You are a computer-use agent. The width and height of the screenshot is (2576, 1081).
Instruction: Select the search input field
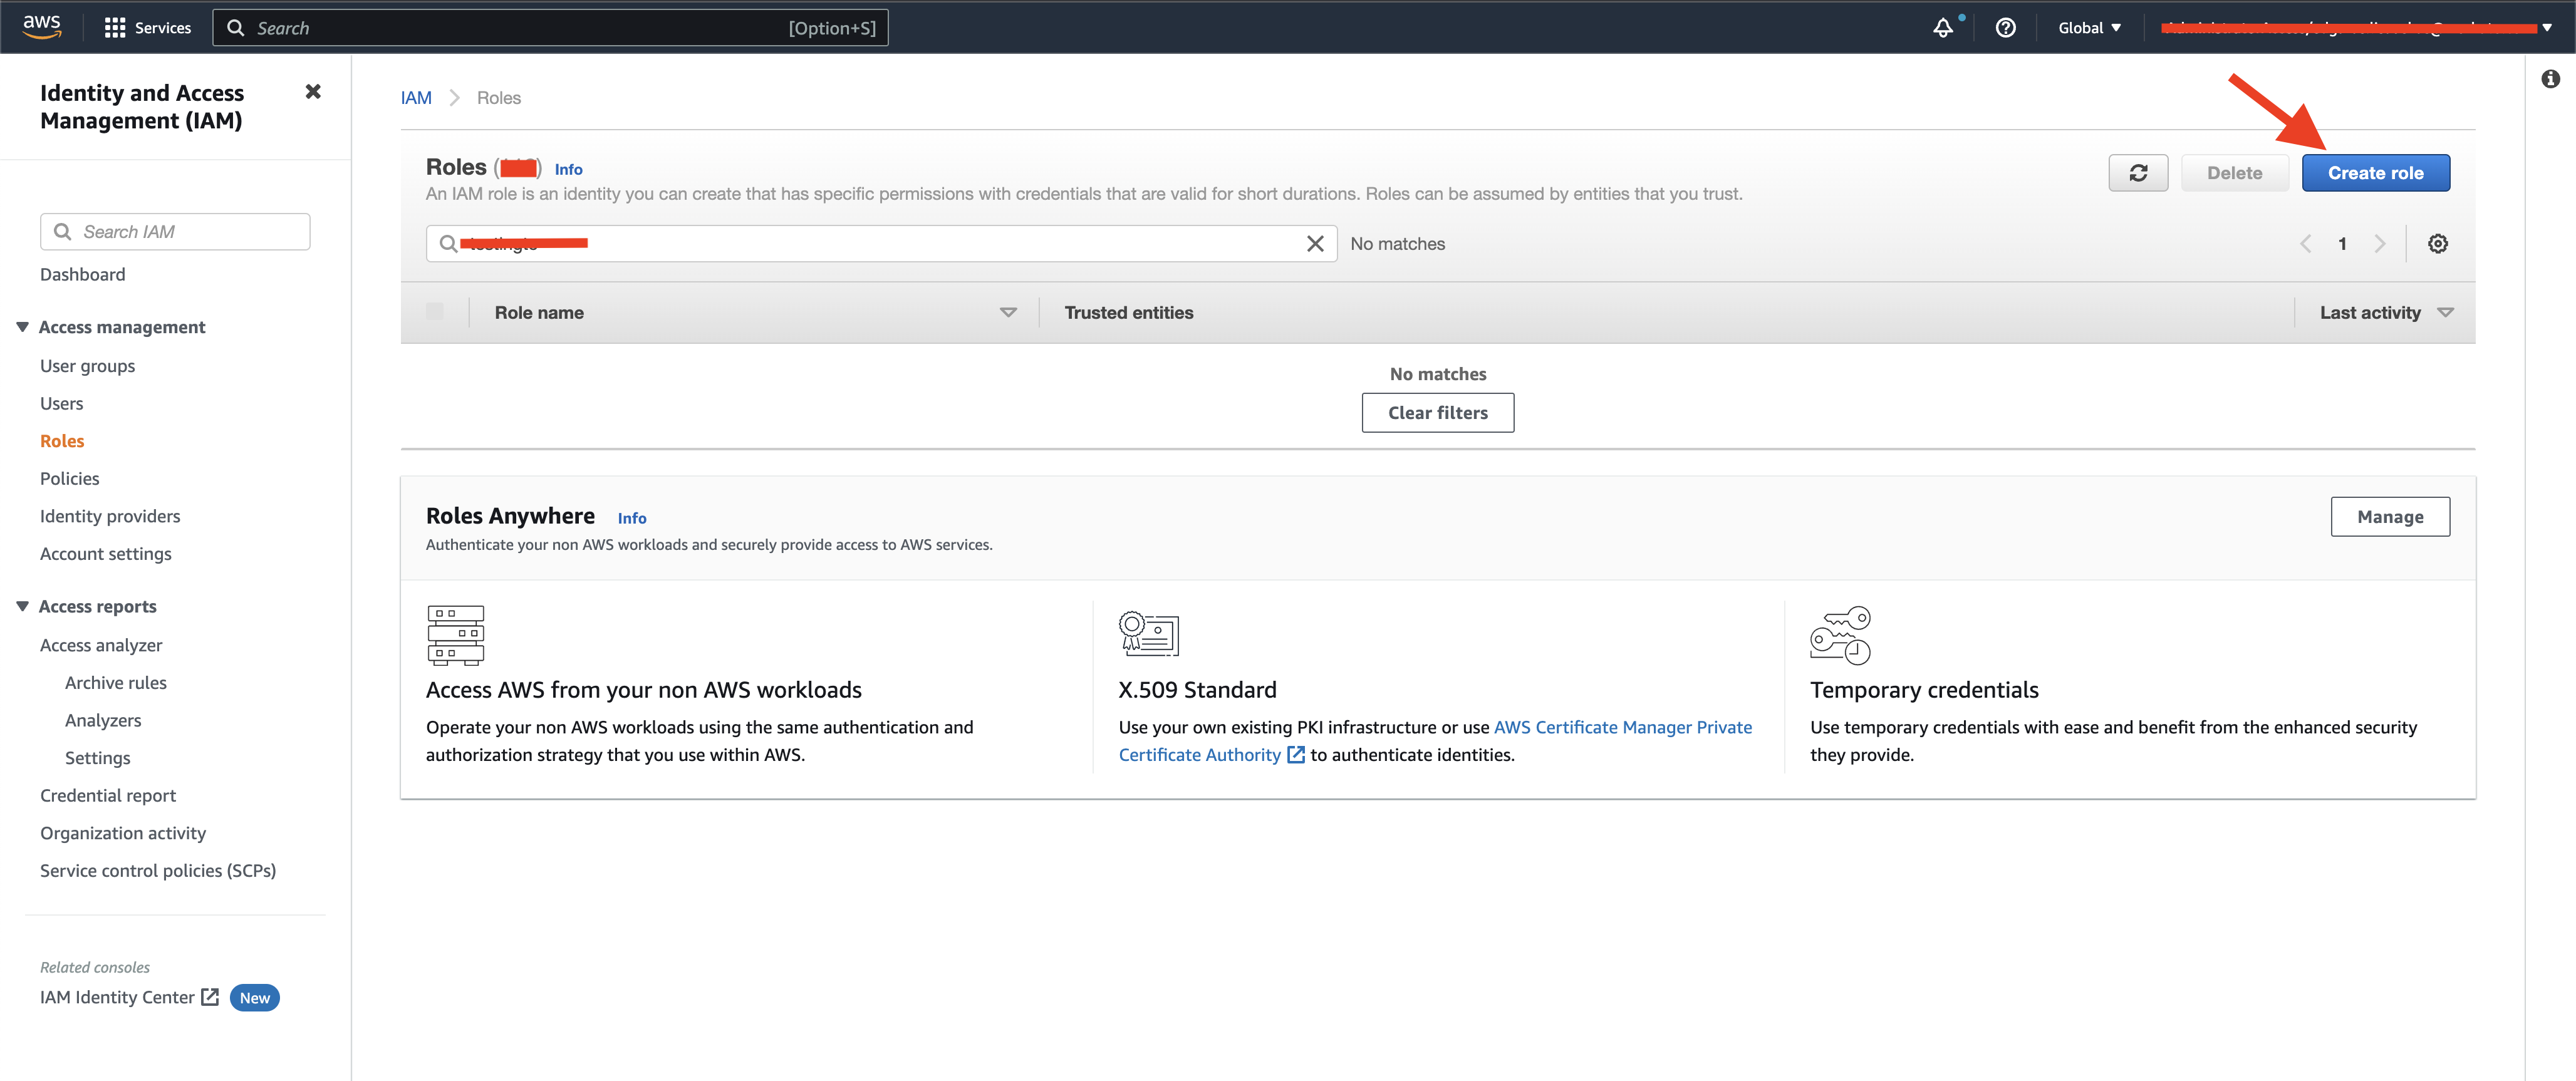tap(879, 243)
